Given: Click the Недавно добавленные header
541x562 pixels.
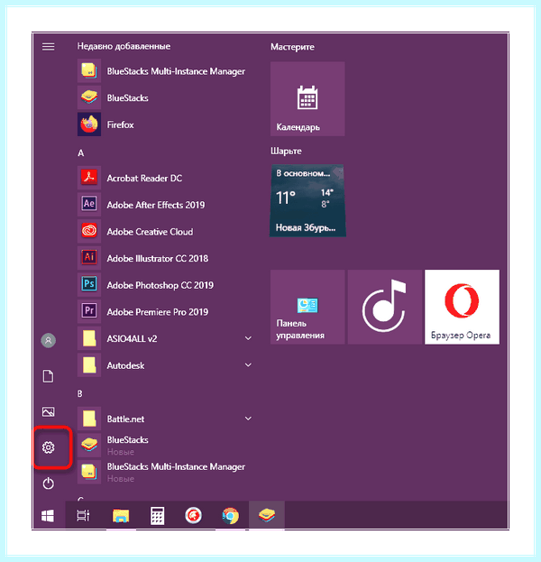Looking at the screenshot, I should point(124,46).
